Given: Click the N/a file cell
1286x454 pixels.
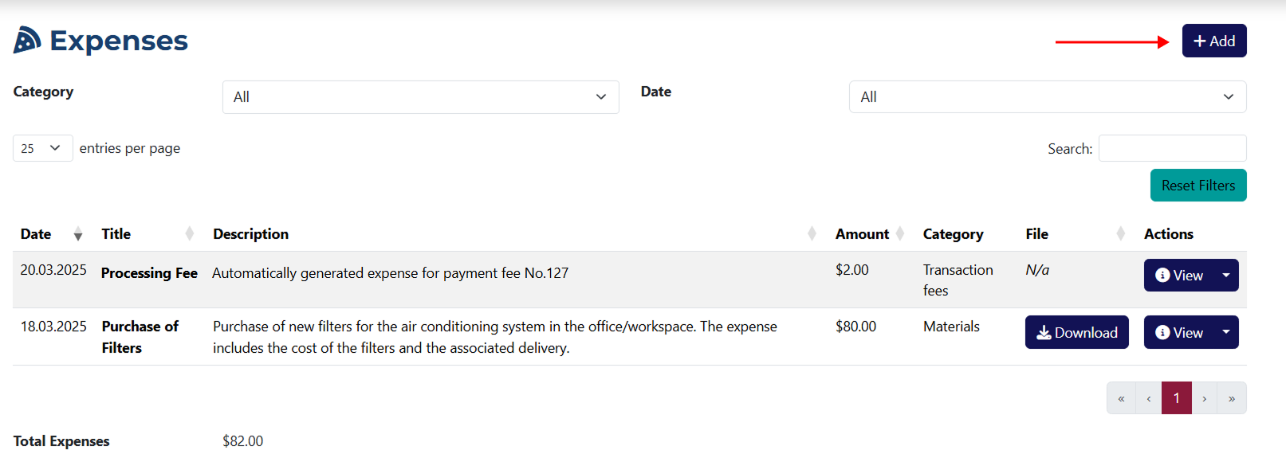Looking at the screenshot, I should click(1036, 270).
